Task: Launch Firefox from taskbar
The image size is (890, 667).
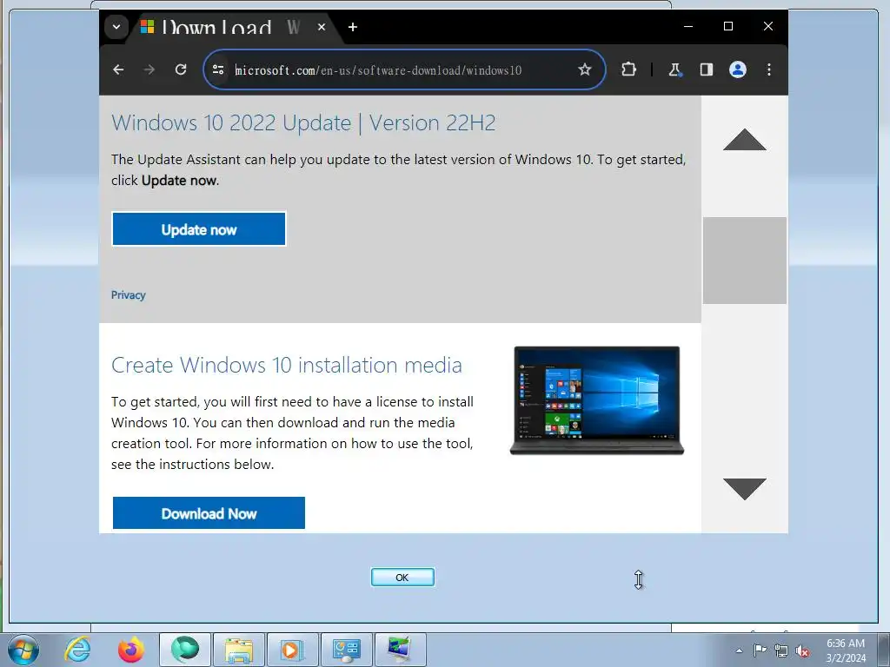Action: click(131, 650)
